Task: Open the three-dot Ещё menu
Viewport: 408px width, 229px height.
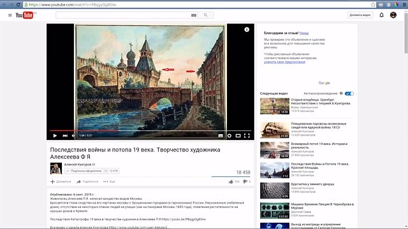Action: 109,181
